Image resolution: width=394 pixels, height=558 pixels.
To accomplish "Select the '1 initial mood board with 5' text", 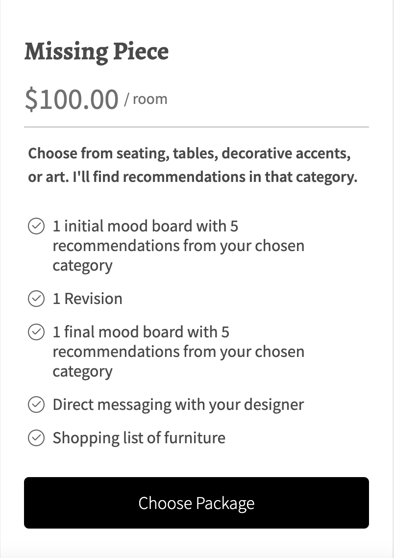I will coord(146,226).
